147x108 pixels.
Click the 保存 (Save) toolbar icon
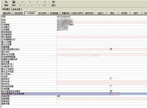pos(14,3)
